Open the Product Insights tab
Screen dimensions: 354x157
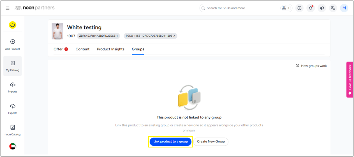coord(110,49)
